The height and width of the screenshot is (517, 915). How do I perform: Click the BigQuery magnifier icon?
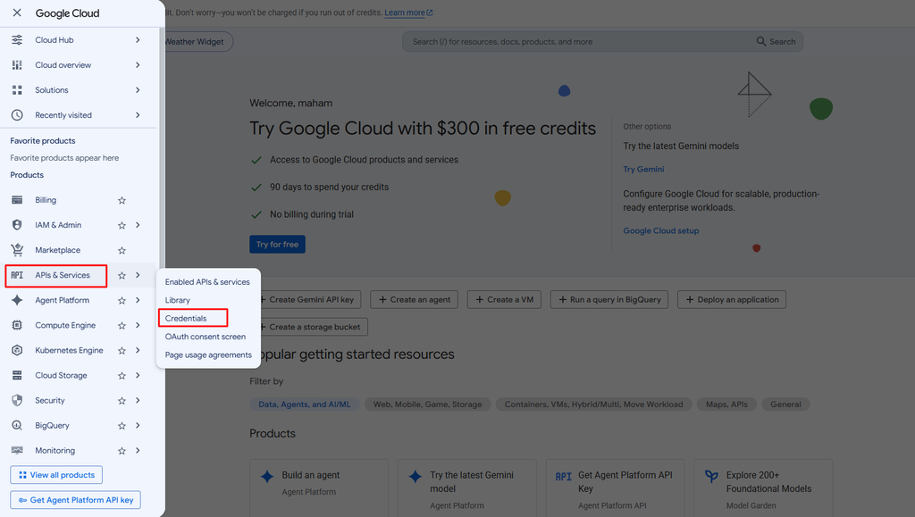[17, 426]
